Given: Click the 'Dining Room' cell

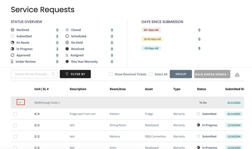Looking at the screenshot, I should [x=118, y=125].
